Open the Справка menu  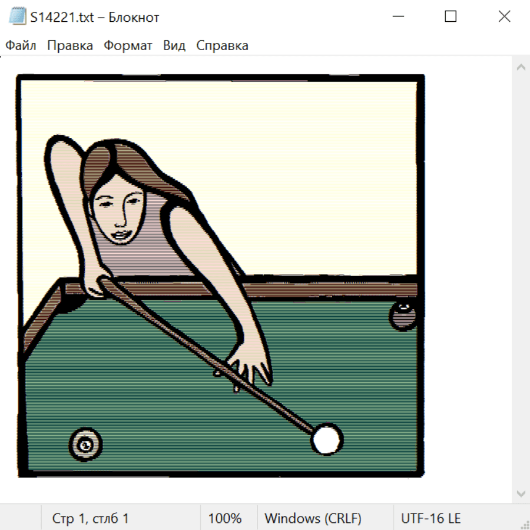222,46
